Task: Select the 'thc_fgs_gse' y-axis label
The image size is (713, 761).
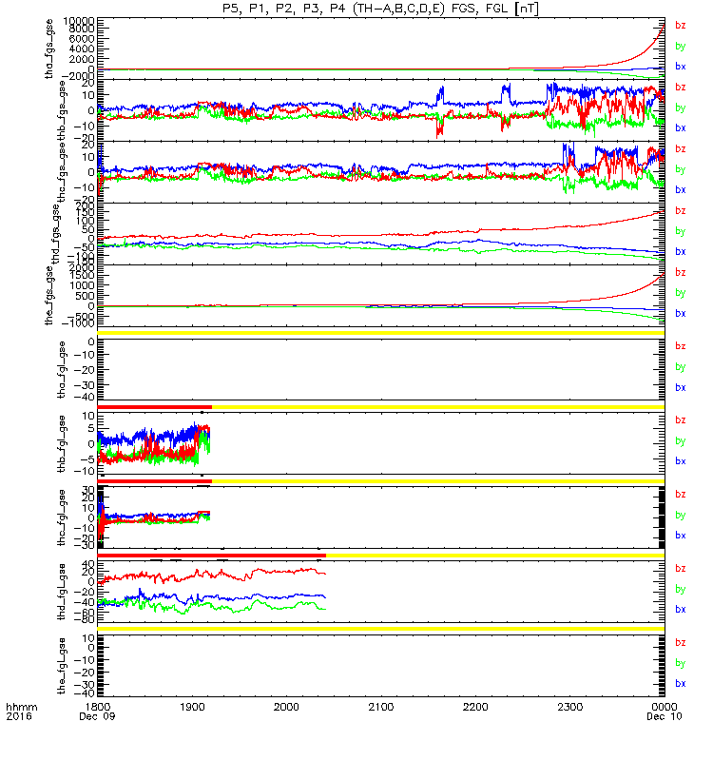Action: coord(62,173)
